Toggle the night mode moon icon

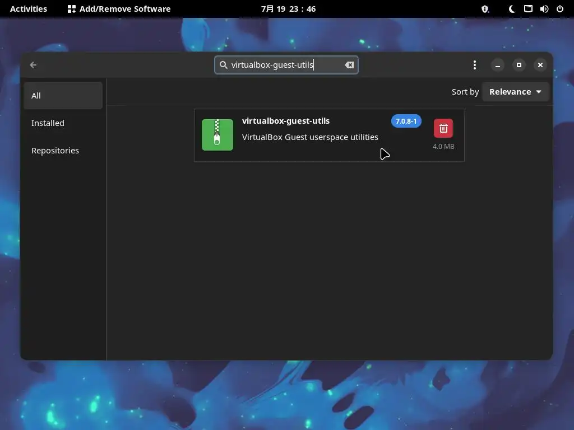point(512,9)
